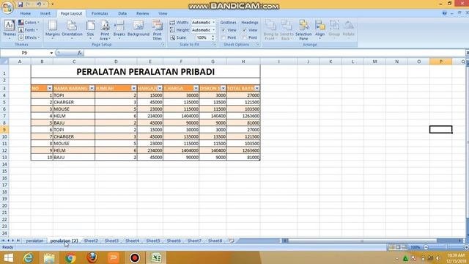Click the Office button

coord(7,7)
